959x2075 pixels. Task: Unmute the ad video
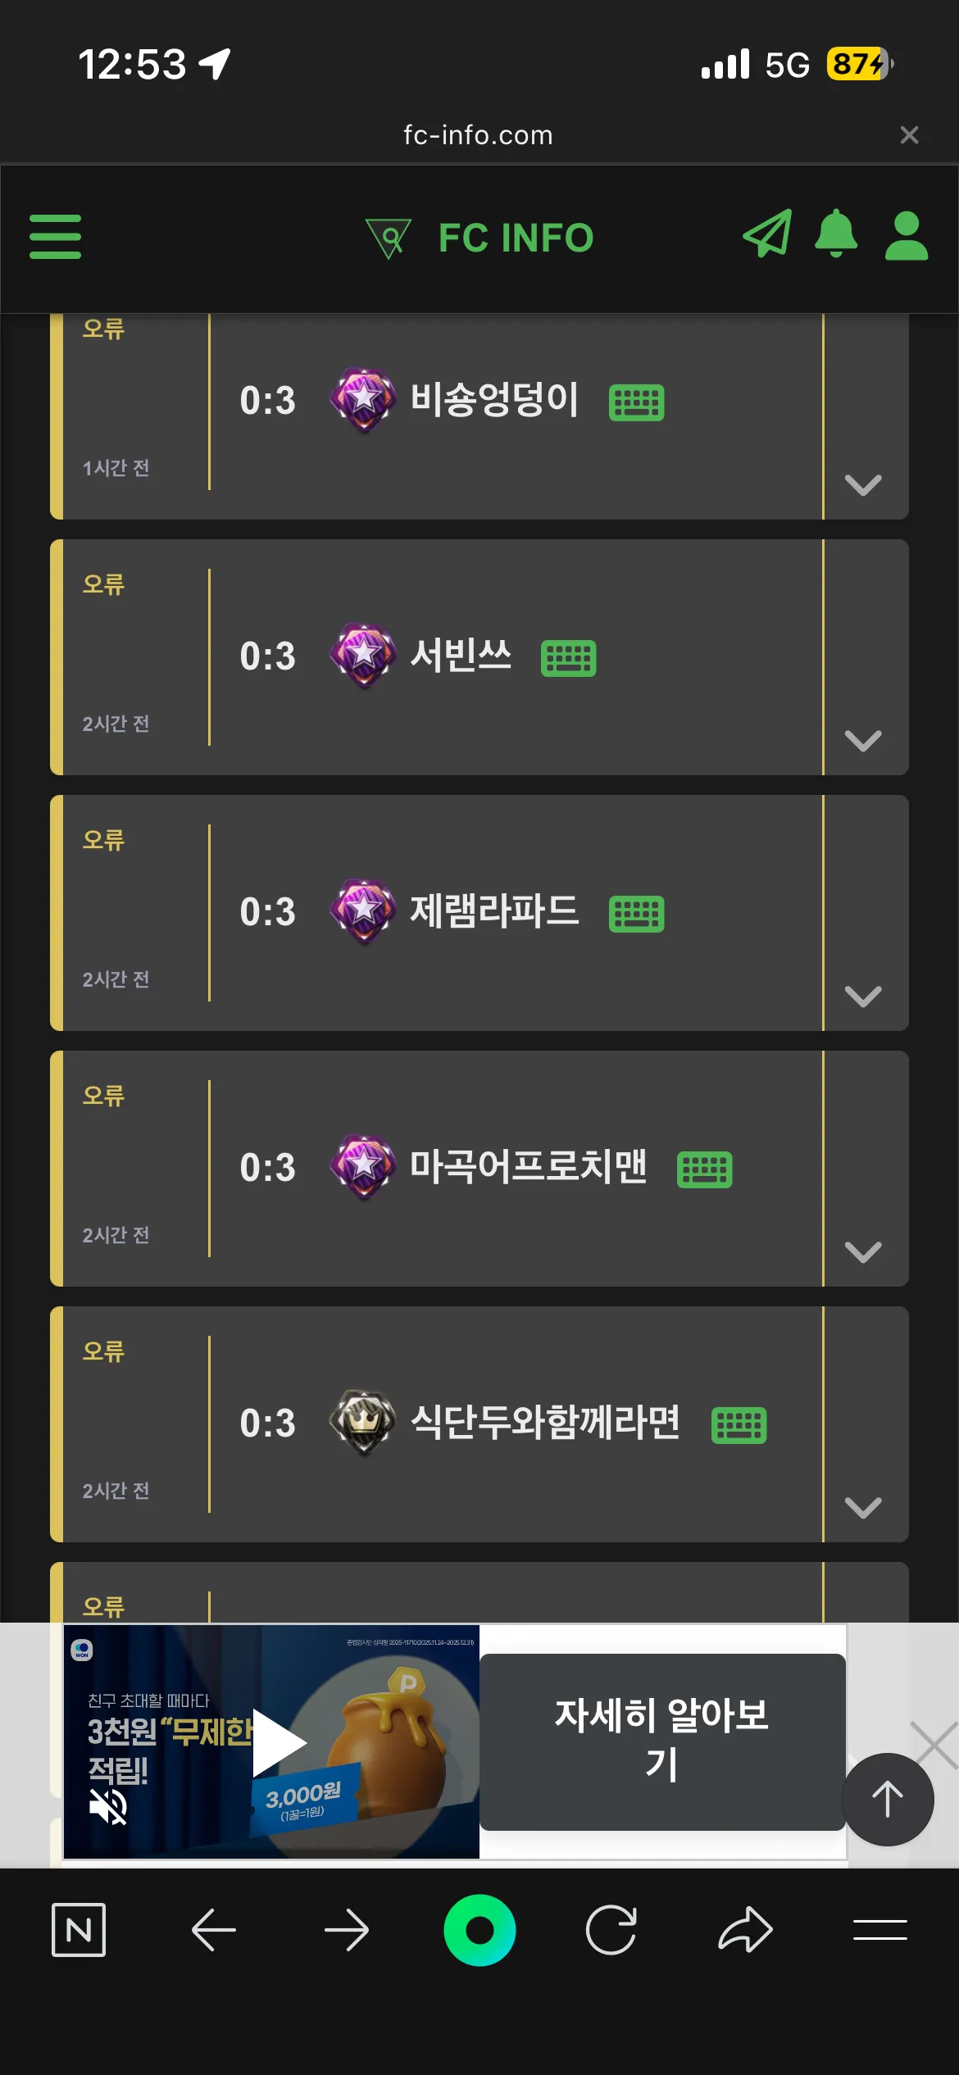[x=108, y=1806]
